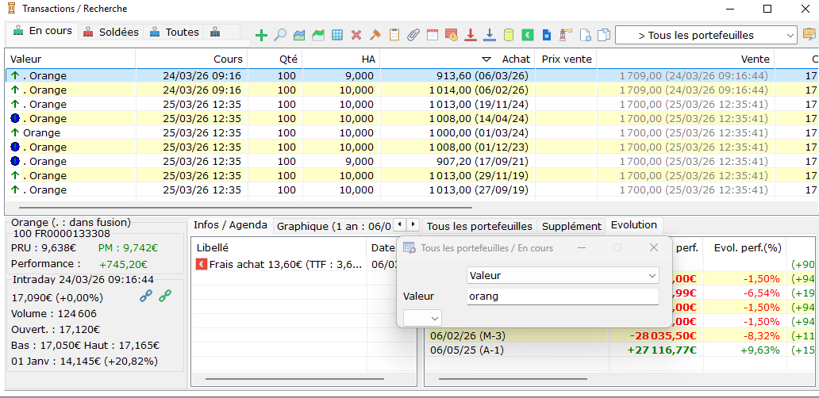Open search with the magnifying glass icon
Image resolution: width=819 pixels, height=398 pixels.
280,36
